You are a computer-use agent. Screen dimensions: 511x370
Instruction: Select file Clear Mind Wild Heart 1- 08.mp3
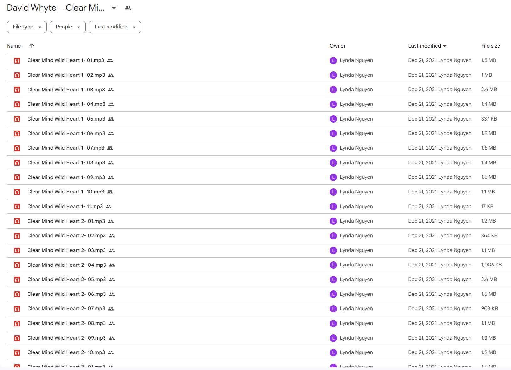coord(259,163)
